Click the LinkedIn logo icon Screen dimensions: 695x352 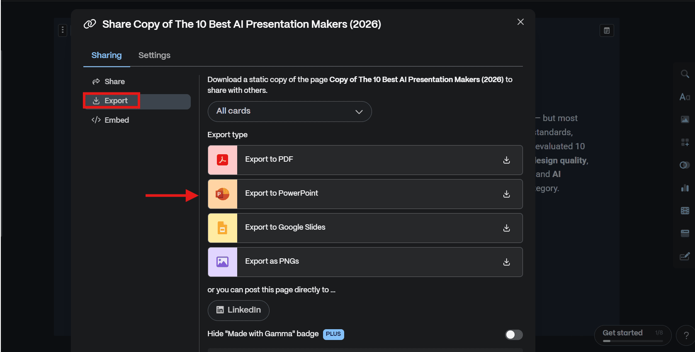point(220,310)
